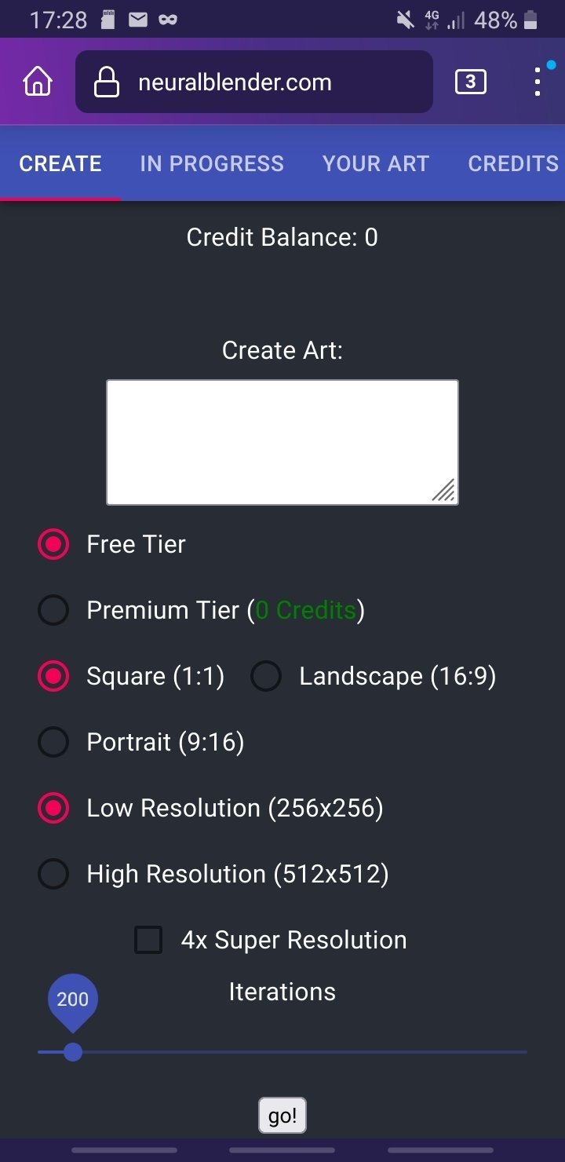Select the Free Tier option
This screenshot has height=1162, width=565.
53,544
